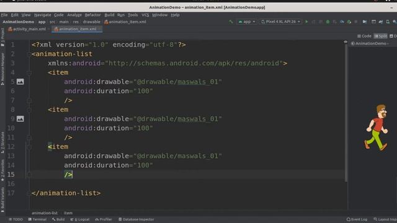This screenshot has width=397, height=223.
Task: Open Terminal tool window
Action: click(x=37, y=219)
